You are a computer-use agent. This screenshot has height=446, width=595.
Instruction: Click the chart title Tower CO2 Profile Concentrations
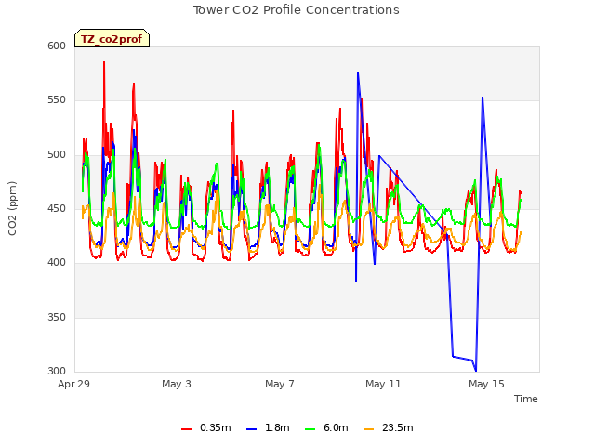click(296, 10)
